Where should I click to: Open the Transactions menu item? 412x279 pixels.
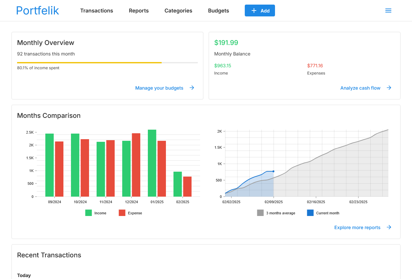(x=97, y=11)
